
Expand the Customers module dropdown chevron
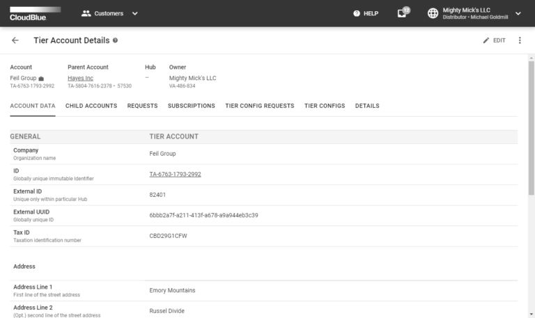point(134,14)
